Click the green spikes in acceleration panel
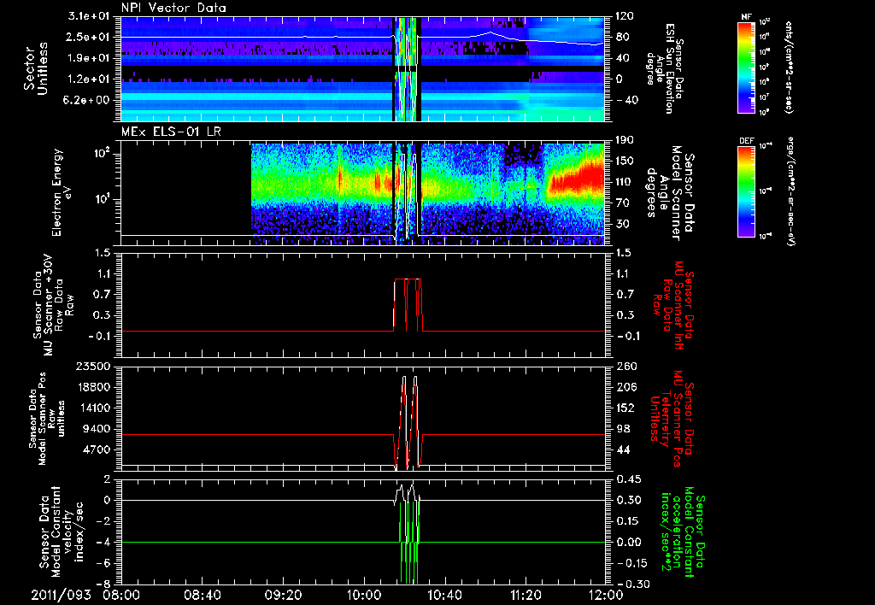 coord(409,542)
